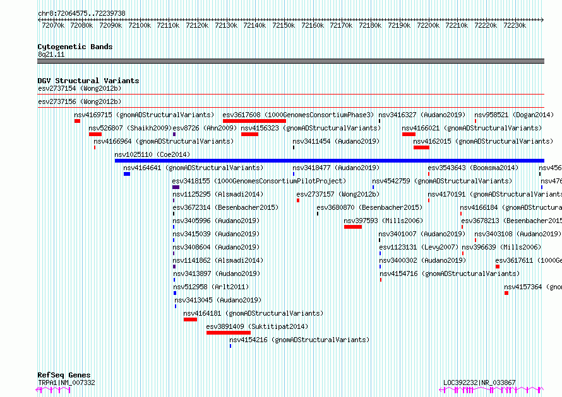This screenshot has width=562, height=397.
Task: Open esv3418155 1000Genomes Pilot label
Action: pyautogui.click(x=259, y=181)
